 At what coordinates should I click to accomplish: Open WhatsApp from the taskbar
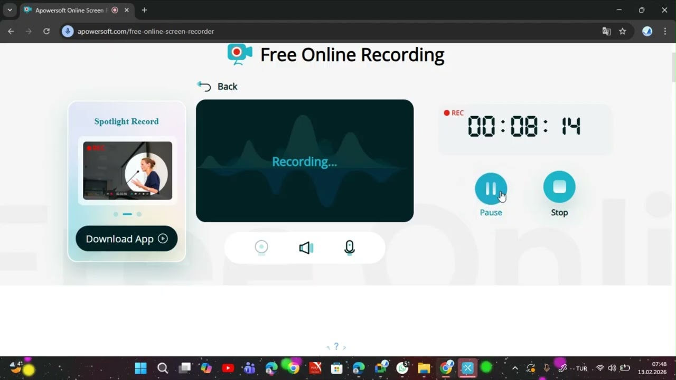pyautogui.click(x=402, y=368)
